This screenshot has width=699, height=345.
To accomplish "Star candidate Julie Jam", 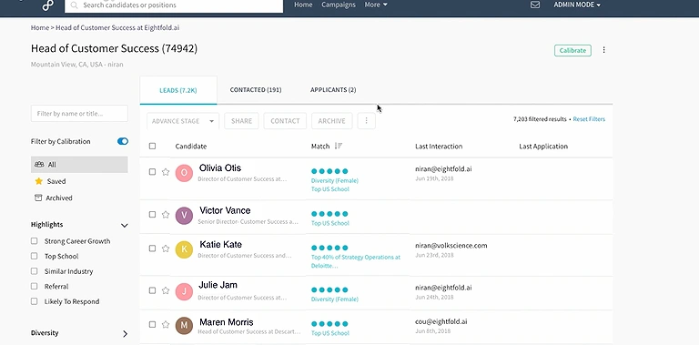I will point(166,290).
